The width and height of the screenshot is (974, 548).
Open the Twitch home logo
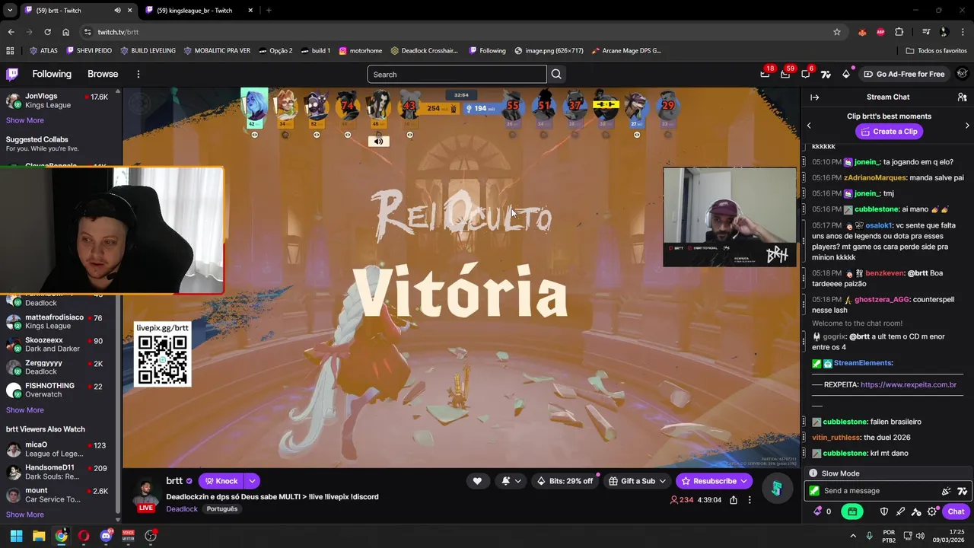[12, 74]
